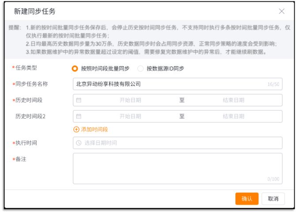Open 结束日期 picker for 历史时间段2
The height and width of the screenshot is (213, 296).
tap(233, 116)
